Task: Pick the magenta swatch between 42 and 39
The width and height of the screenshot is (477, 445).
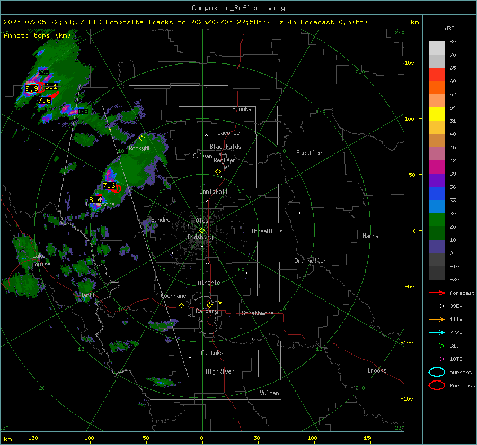Action: point(437,167)
